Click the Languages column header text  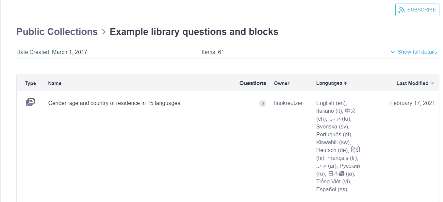(329, 83)
